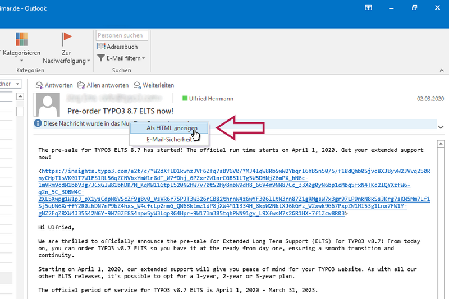The height and width of the screenshot is (299, 449).
Task: Expand the Kategorisieren dropdown arrow
Action: pyautogui.click(x=21, y=61)
